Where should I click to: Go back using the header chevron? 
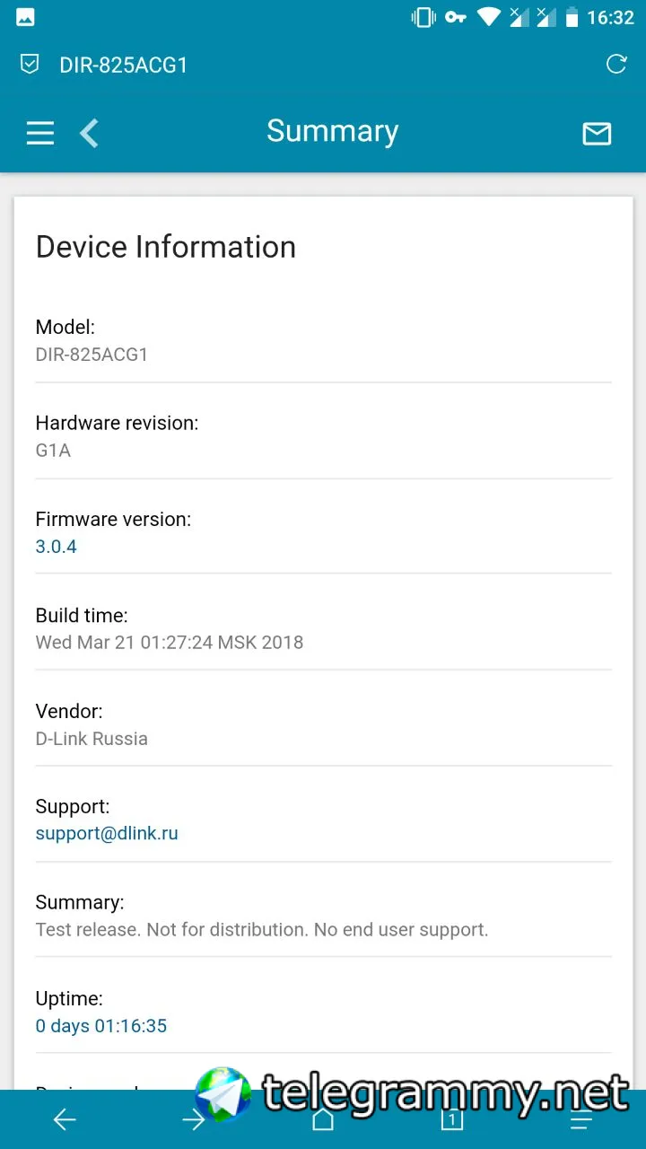(x=89, y=134)
